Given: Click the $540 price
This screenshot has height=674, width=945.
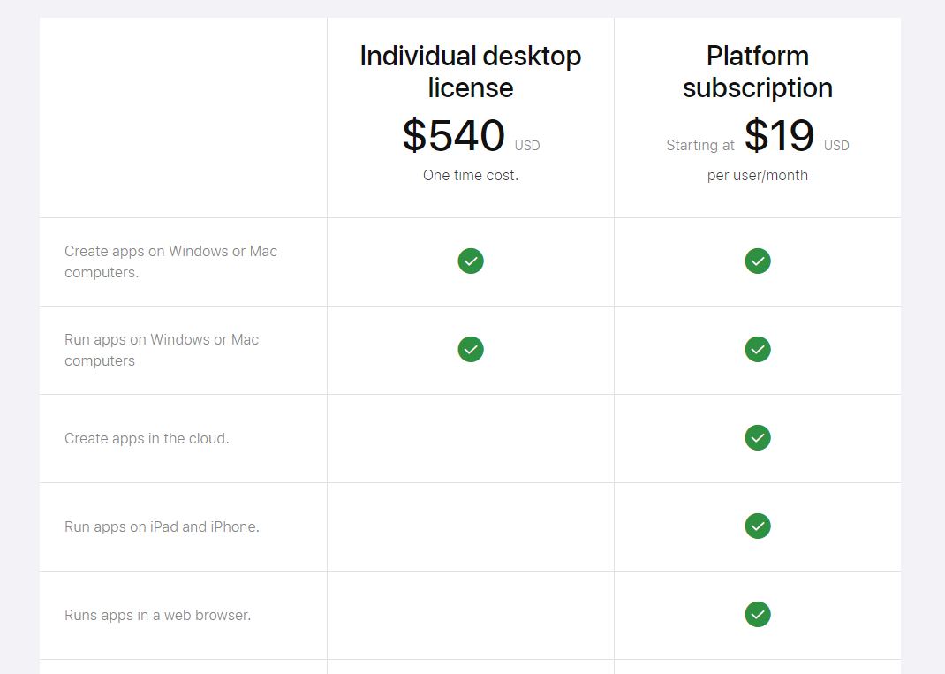Looking at the screenshot, I should (x=453, y=135).
